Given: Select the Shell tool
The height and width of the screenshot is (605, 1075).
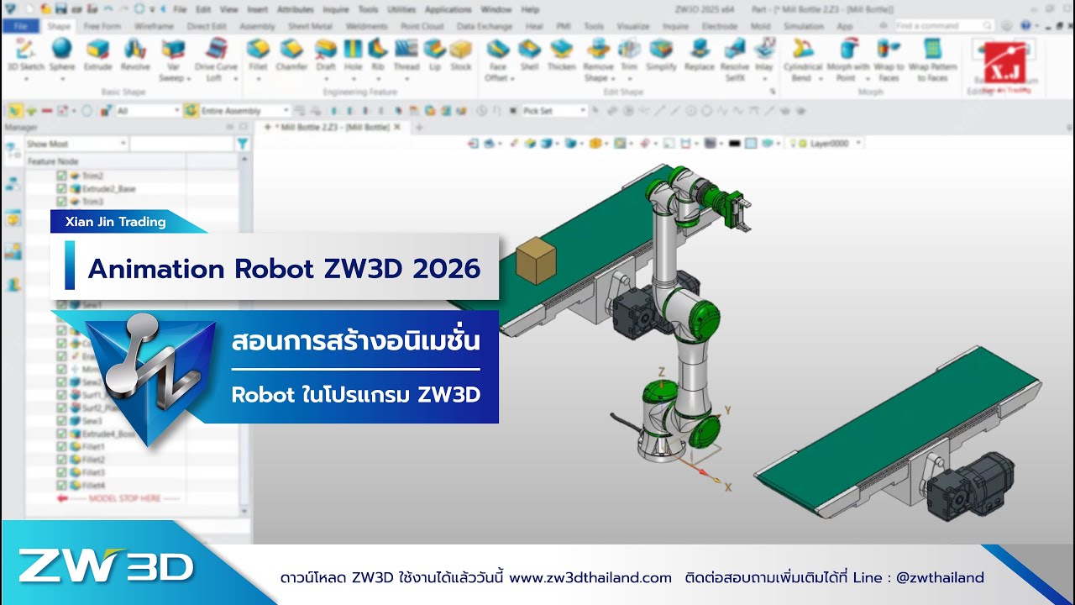Looking at the screenshot, I should click(529, 55).
